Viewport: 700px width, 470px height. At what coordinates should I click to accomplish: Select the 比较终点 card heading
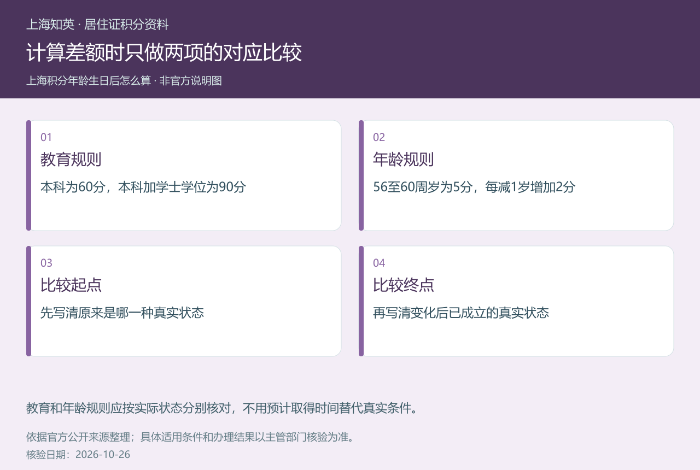[x=404, y=285]
